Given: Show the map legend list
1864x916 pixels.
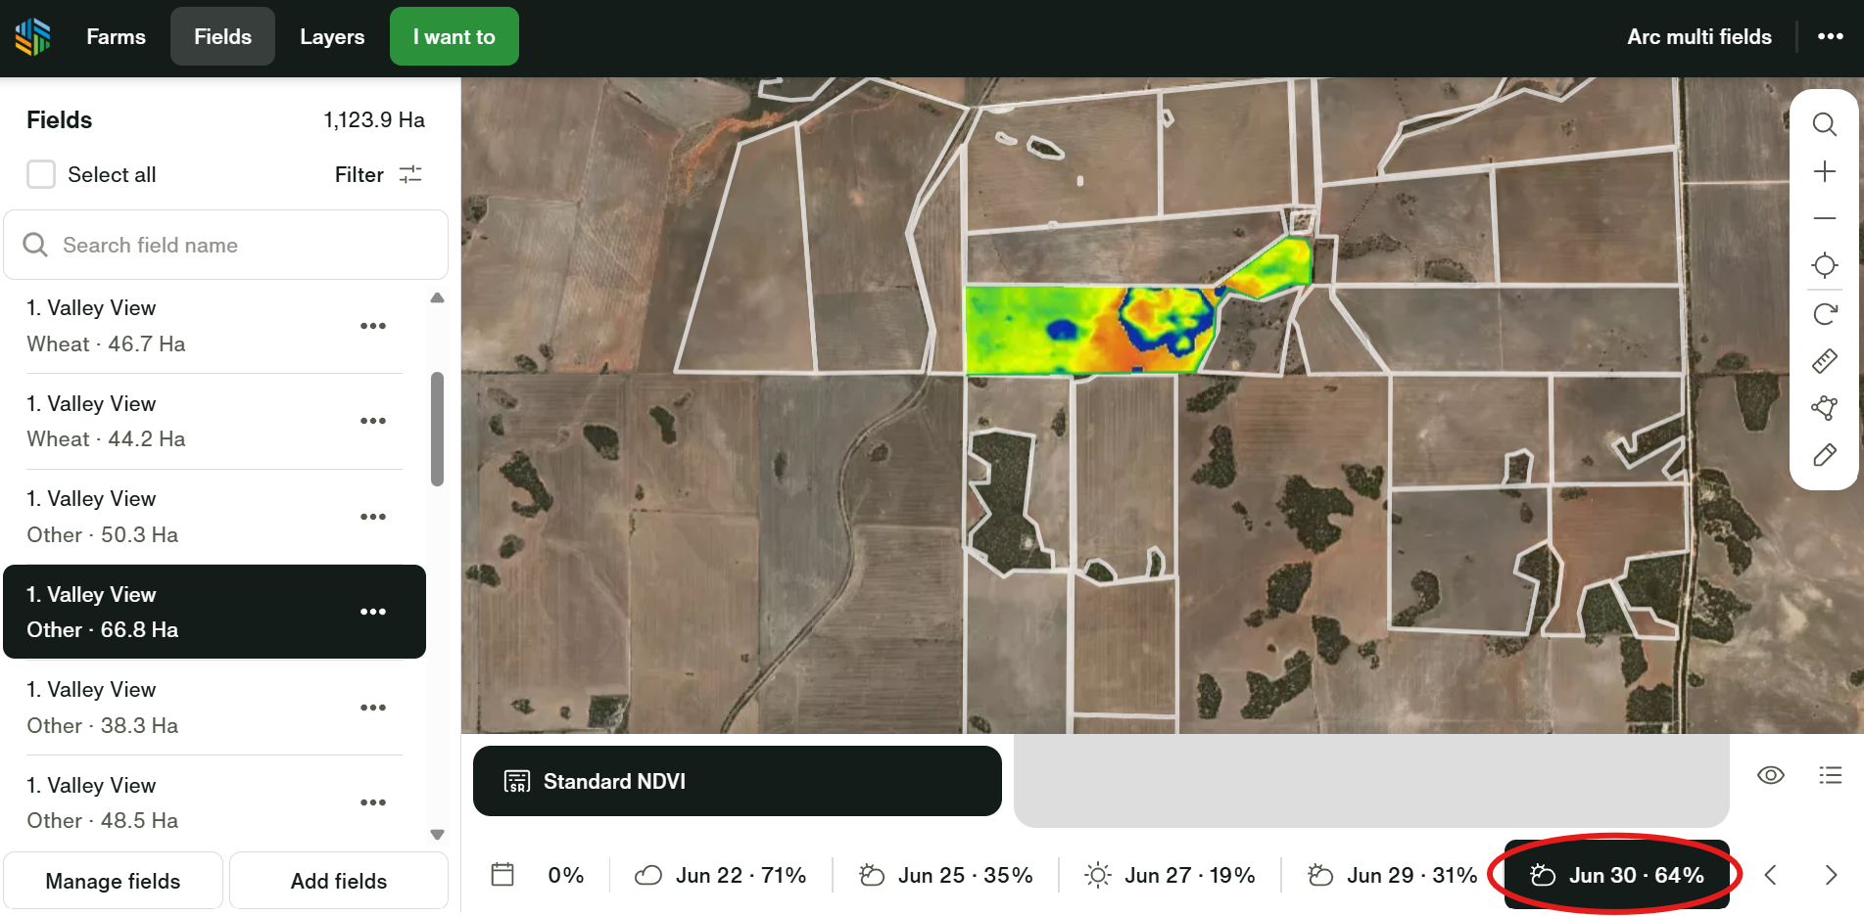Looking at the screenshot, I should 1830,775.
